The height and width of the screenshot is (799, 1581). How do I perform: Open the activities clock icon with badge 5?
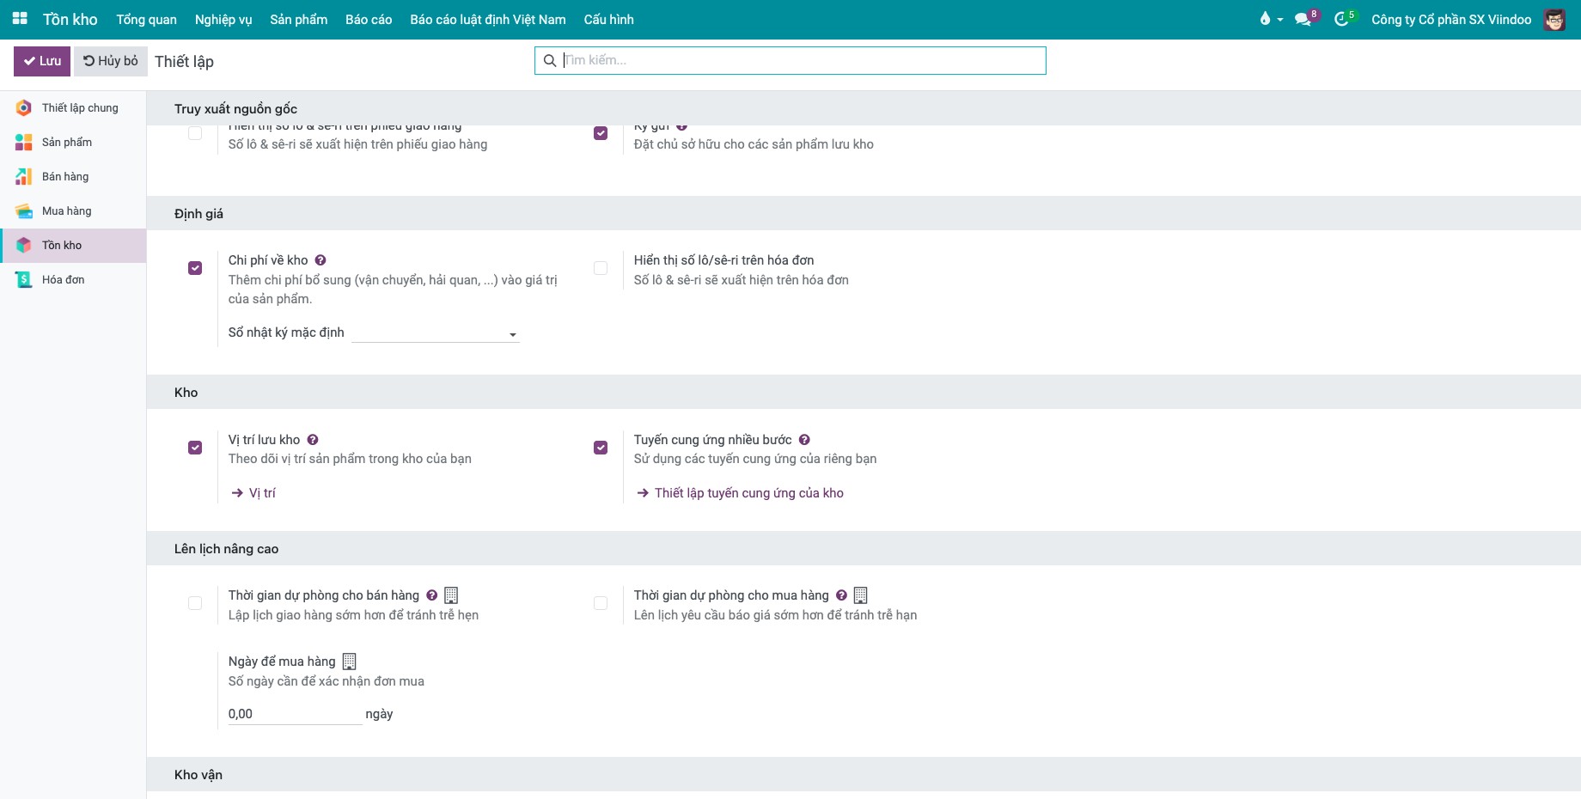point(1342,19)
